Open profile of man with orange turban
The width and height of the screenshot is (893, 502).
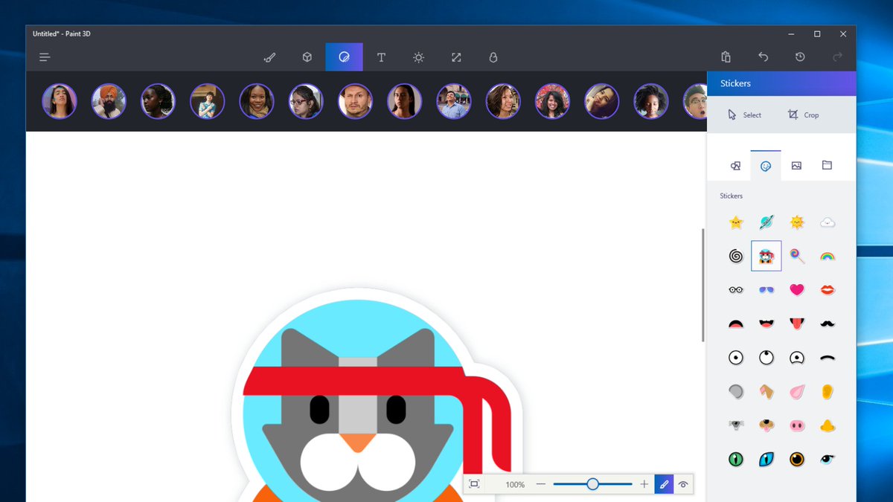point(109,101)
